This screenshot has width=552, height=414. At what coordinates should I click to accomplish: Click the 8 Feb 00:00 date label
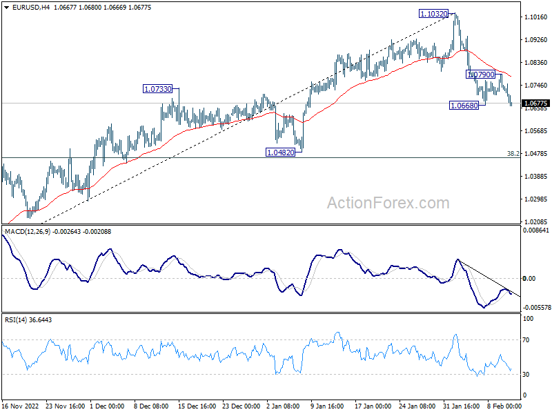pos(504,406)
